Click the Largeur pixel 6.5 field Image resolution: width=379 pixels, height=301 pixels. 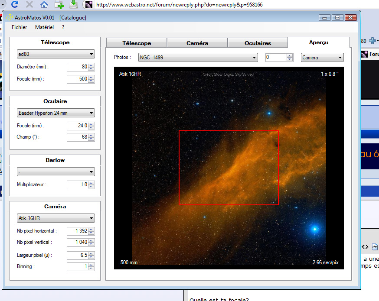click(77, 255)
